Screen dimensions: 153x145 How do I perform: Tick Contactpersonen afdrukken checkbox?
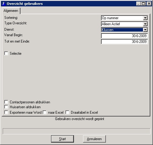point(6,102)
